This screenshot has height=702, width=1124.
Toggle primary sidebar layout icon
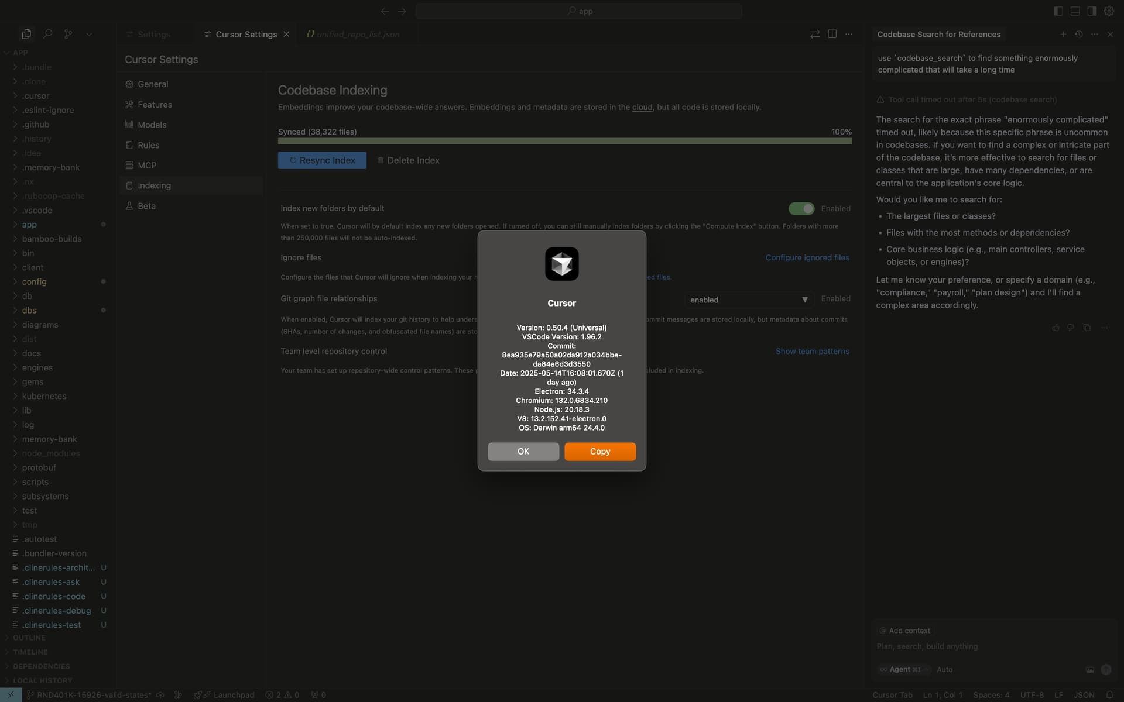click(1058, 11)
